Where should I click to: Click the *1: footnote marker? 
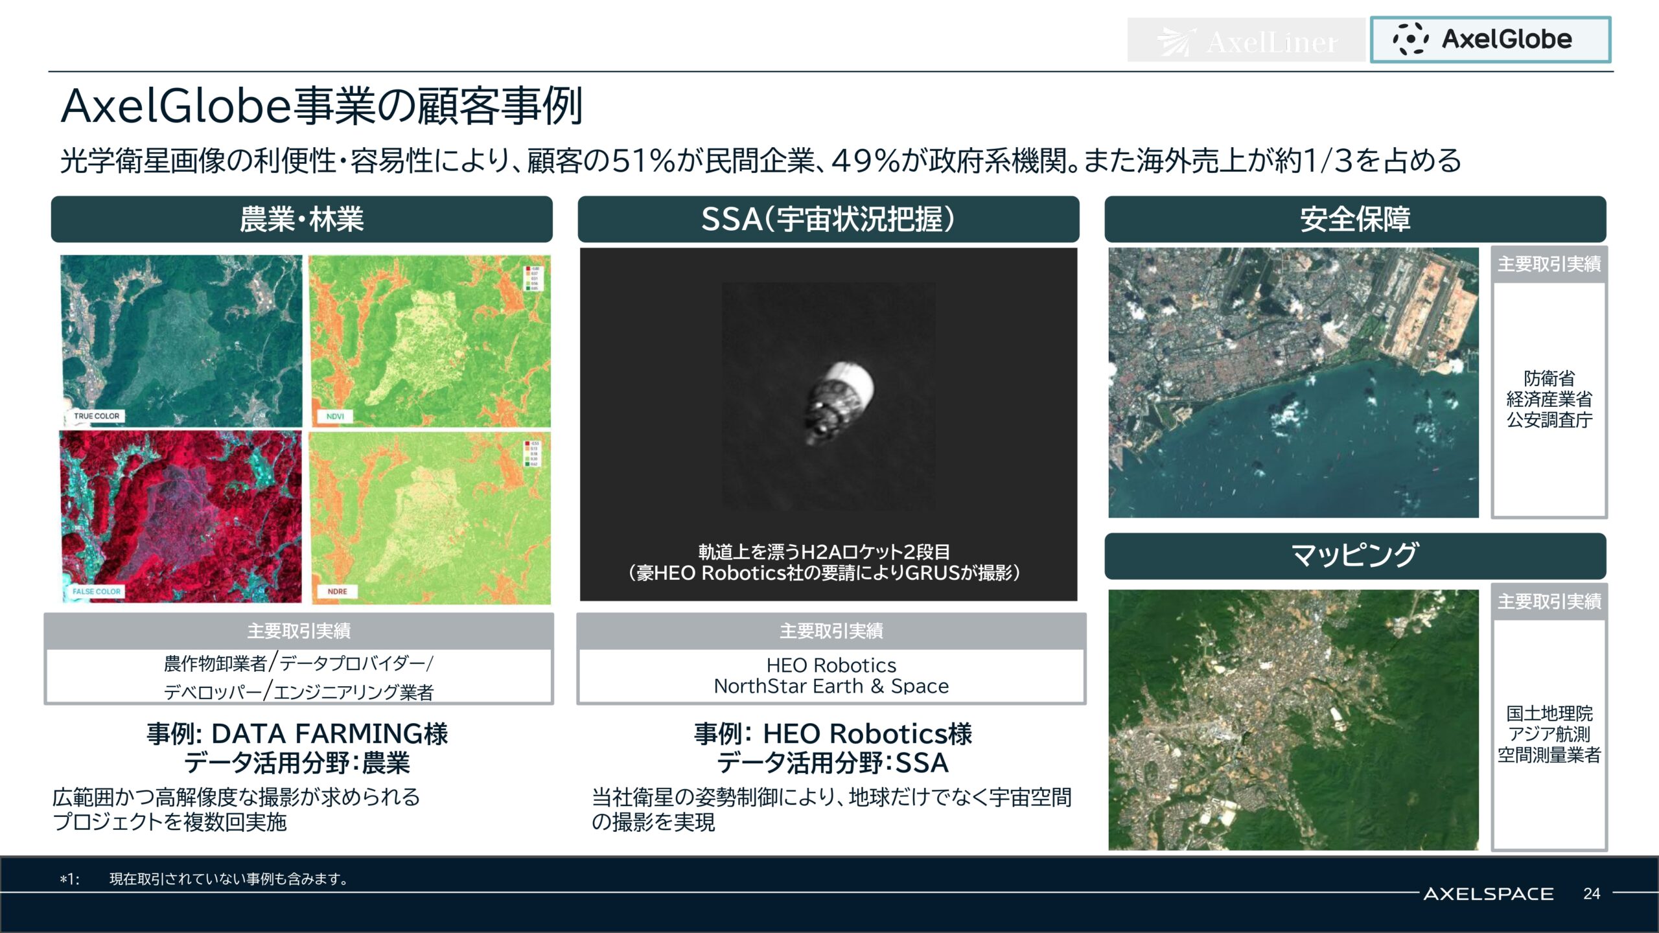click(x=70, y=879)
